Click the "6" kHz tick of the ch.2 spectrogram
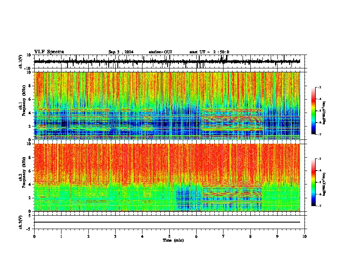This screenshot has height=265, width=343. [30, 171]
